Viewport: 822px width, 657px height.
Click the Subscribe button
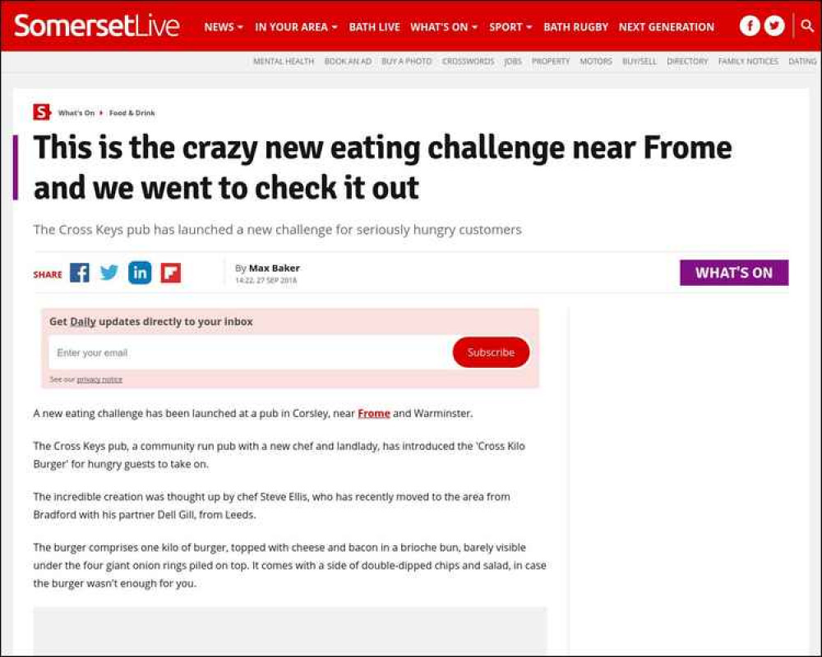pos(491,352)
